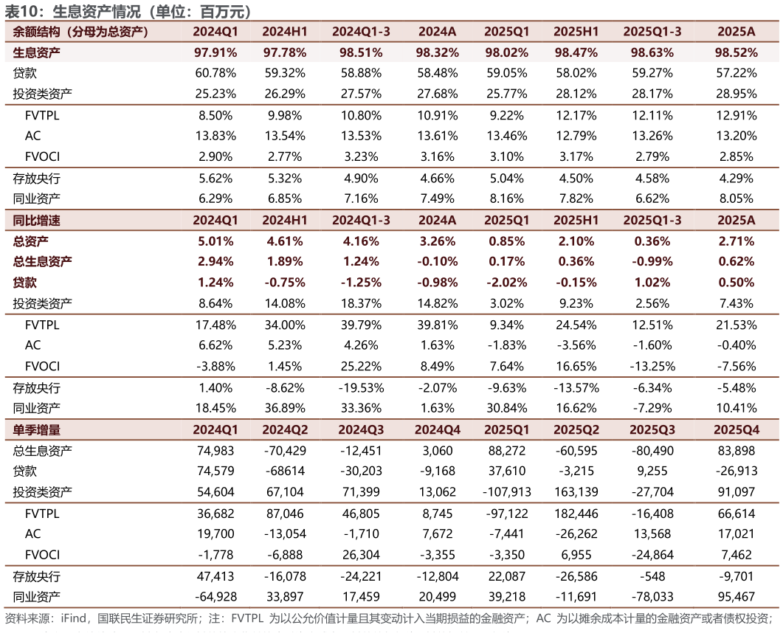The height and width of the screenshot is (636, 783).
Task: Click the -0.99% value cell
Action: pos(652,261)
